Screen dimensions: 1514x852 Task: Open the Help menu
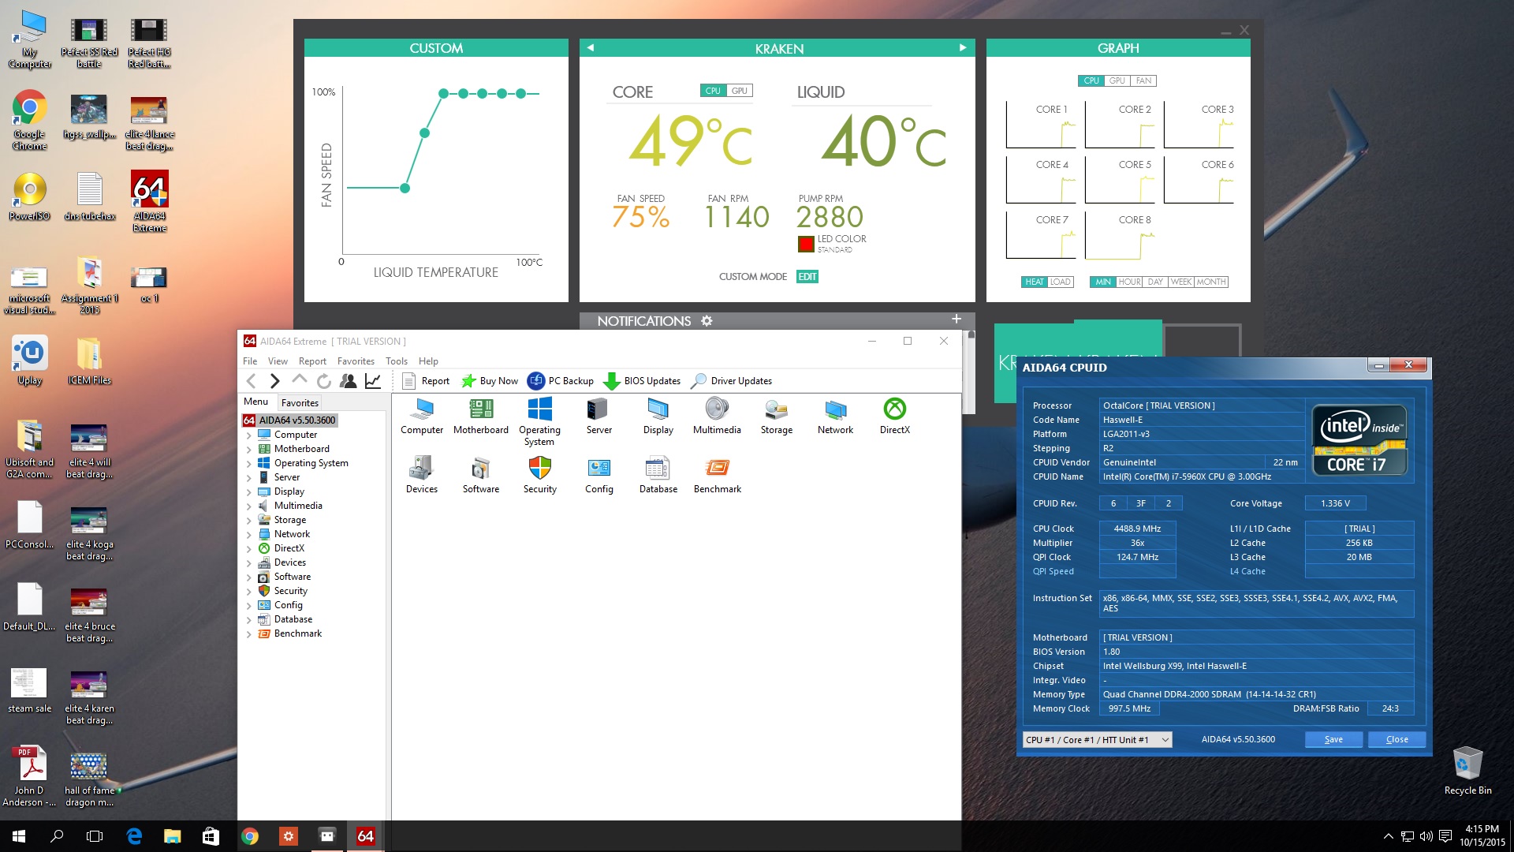pos(428,361)
